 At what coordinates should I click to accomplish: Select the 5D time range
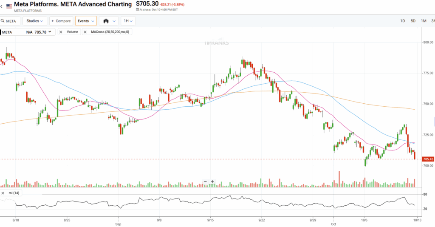pyautogui.click(x=413, y=21)
